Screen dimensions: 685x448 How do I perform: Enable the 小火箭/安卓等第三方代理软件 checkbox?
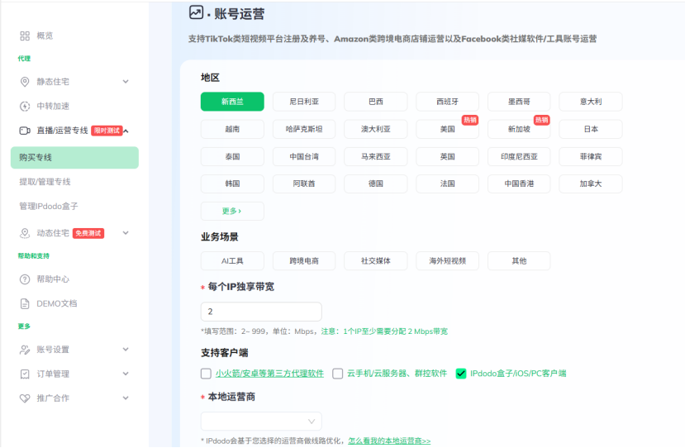[x=206, y=374]
